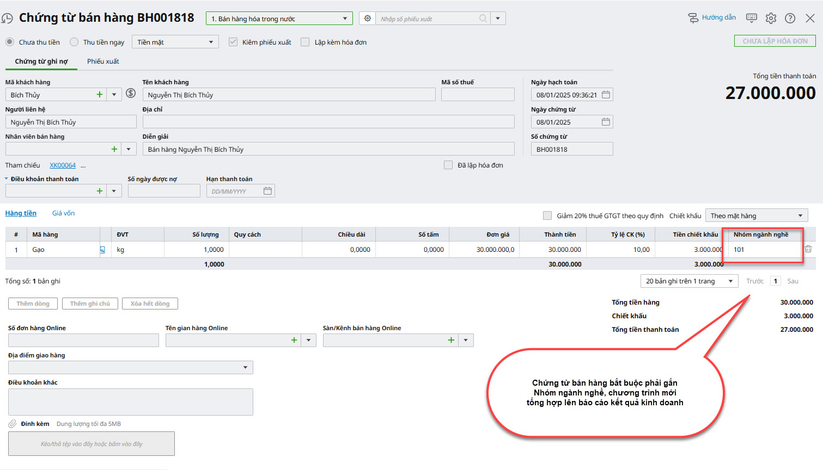Click the search magnifier in Nhập số phiếu xuất
Viewport: 823px width, 470px height.
(483, 18)
